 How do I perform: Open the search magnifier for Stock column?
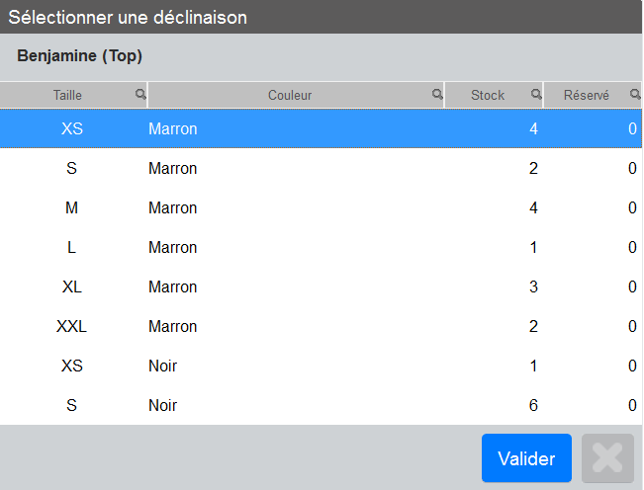(536, 94)
